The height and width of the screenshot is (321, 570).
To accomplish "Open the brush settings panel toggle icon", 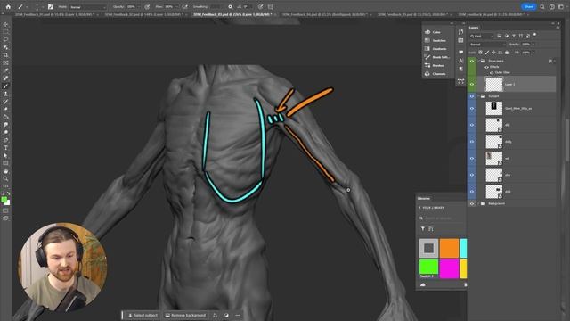I will [x=51, y=6].
